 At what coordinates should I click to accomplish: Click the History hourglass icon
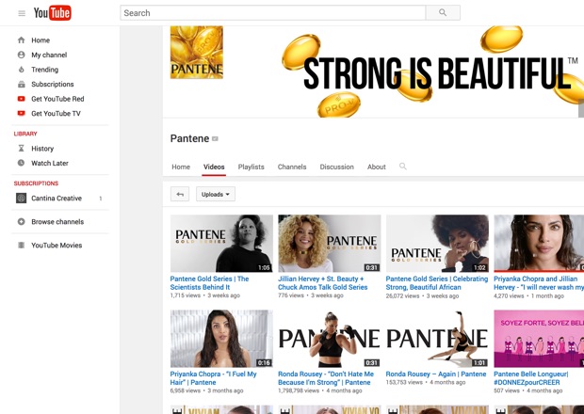(x=22, y=148)
